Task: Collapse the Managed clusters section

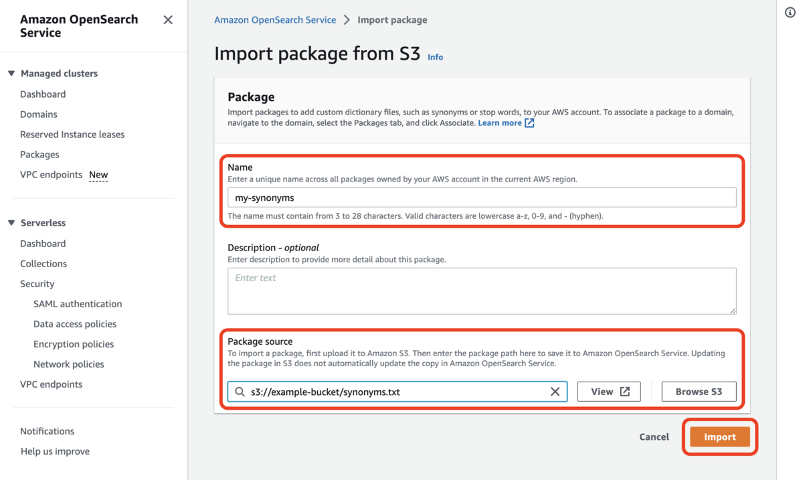Action: pos(11,74)
